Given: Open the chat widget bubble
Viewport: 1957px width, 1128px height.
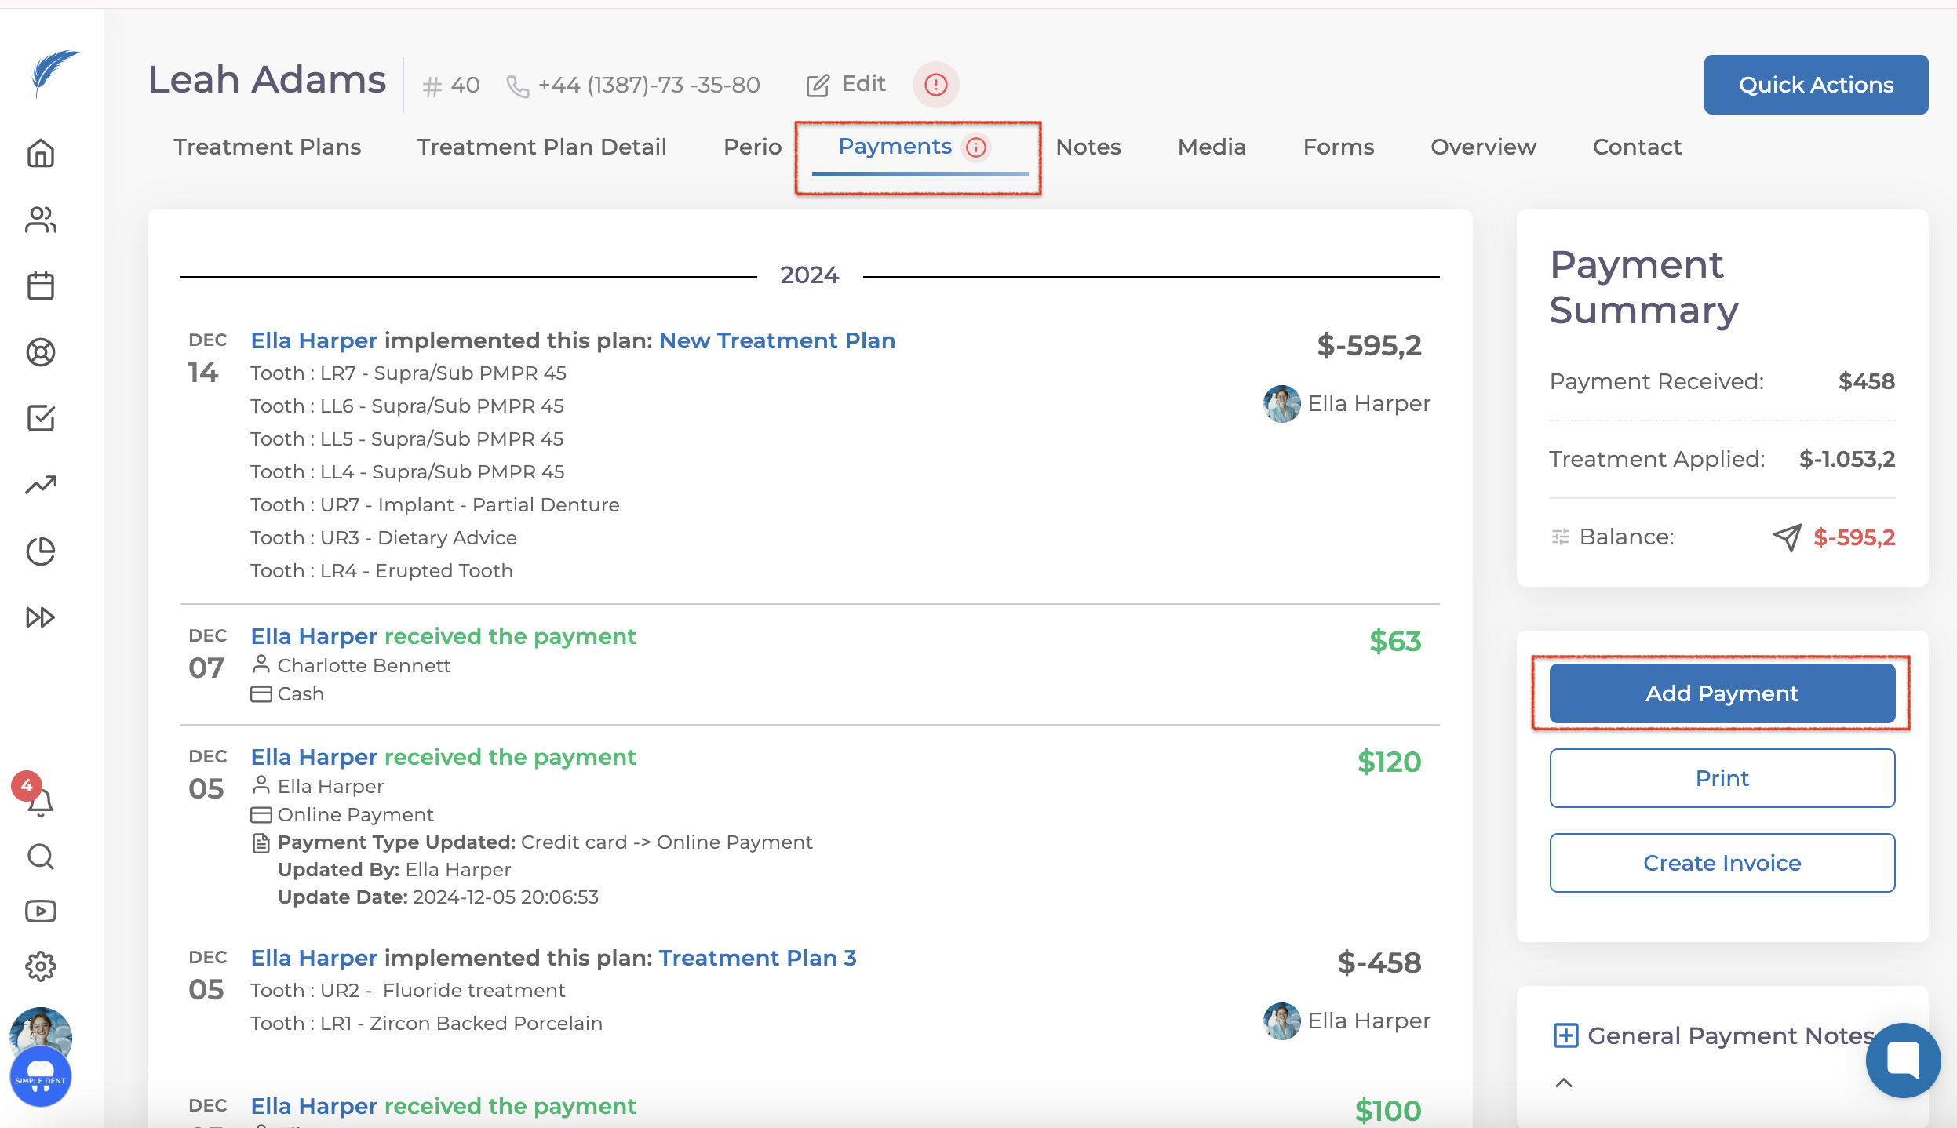Looking at the screenshot, I should tap(1903, 1061).
